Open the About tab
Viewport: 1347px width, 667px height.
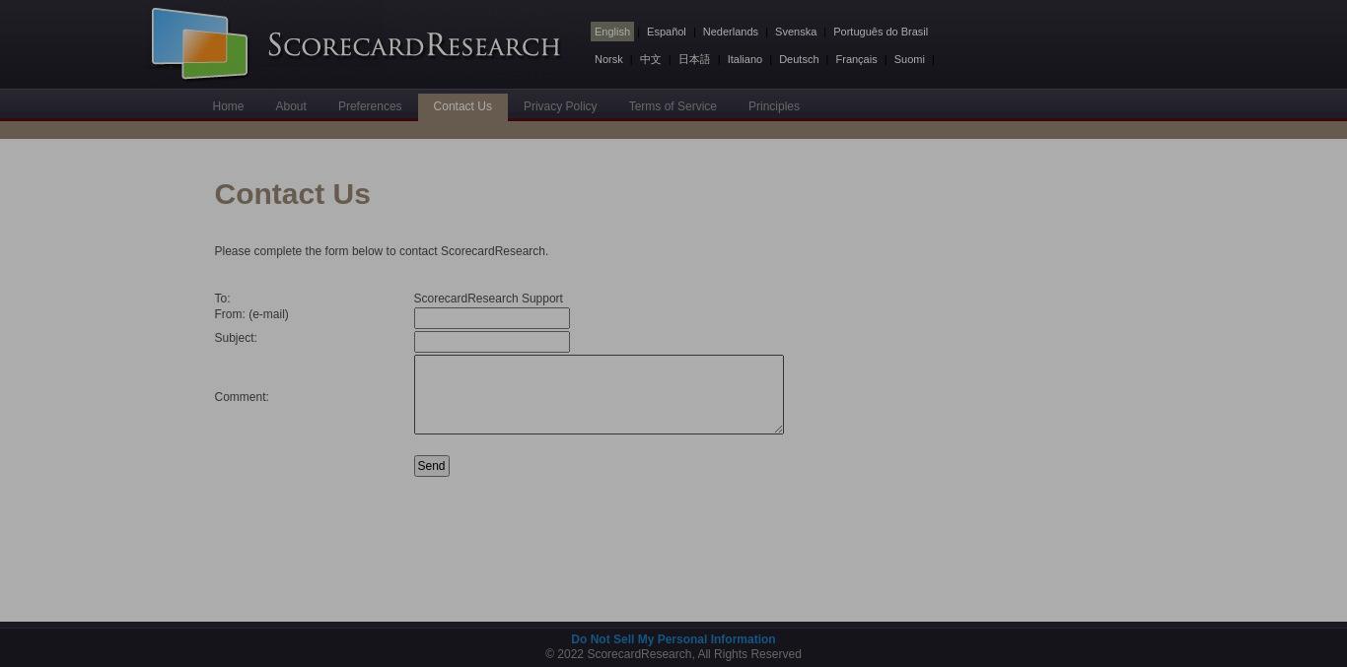point(291,106)
